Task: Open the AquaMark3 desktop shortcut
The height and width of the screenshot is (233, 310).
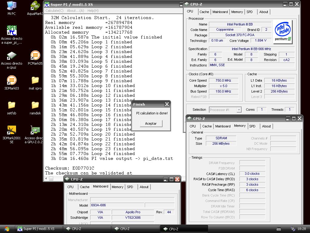Action: click(35, 8)
